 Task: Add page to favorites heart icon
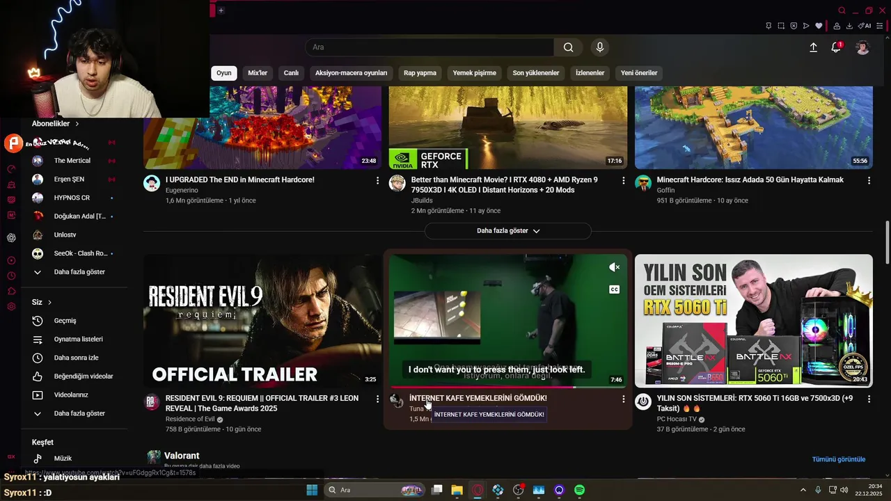click(819, 26)
